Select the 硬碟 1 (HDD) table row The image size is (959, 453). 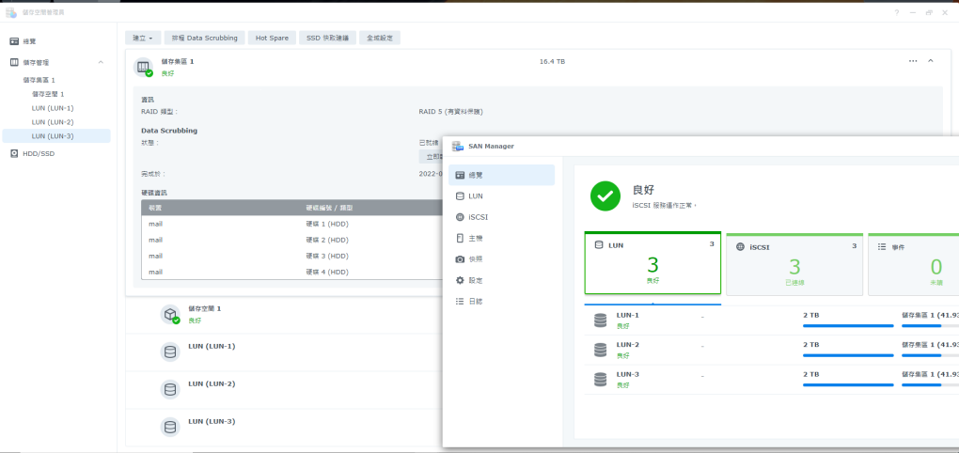coord(291,224)
